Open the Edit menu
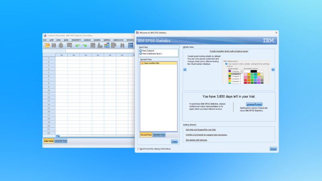 [52, 40]
